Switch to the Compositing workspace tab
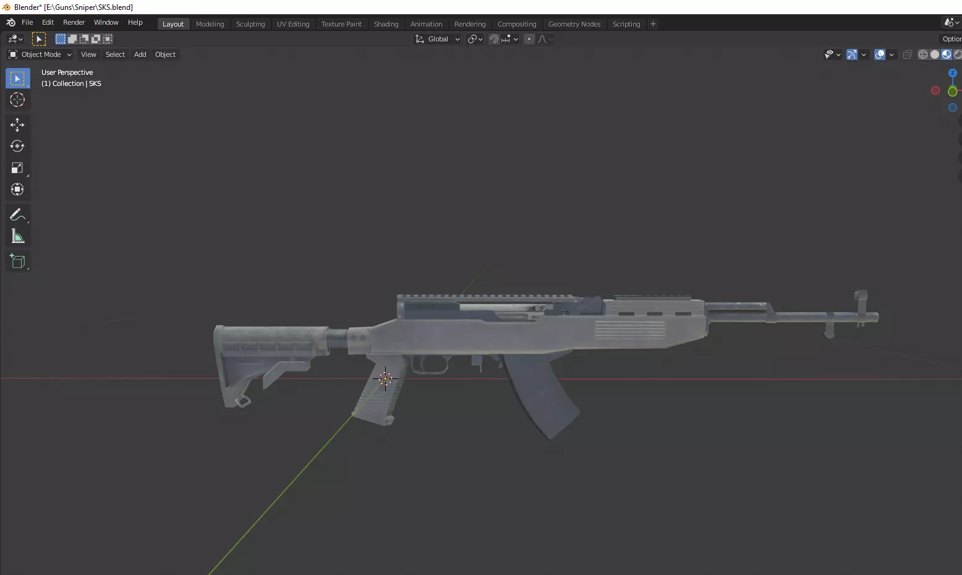The image size is (962, 575). tap(517, 24)
